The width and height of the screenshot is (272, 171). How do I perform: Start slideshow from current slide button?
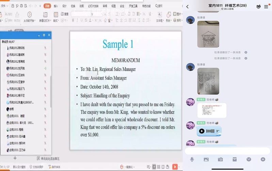tap(29, 15)
